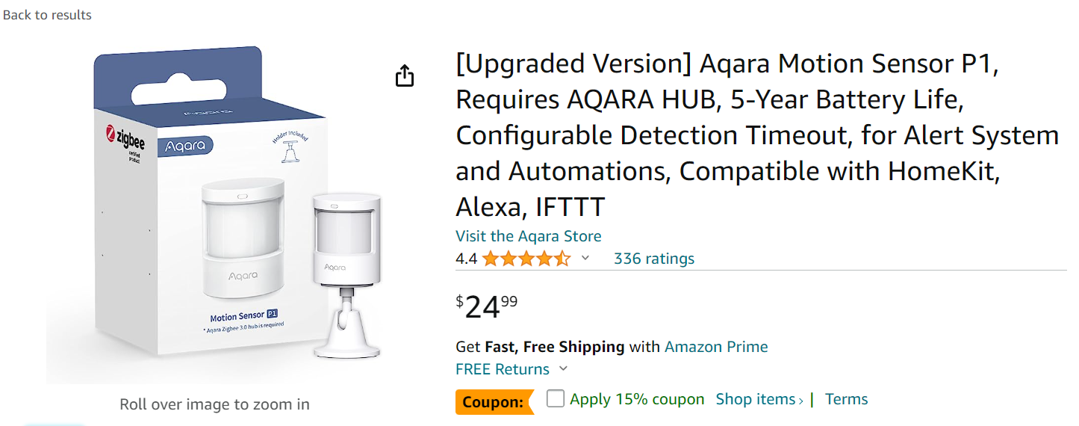The image size is (1079, 426).
Task: Expand the FREE Returns chevron
Action: point(563,368)
